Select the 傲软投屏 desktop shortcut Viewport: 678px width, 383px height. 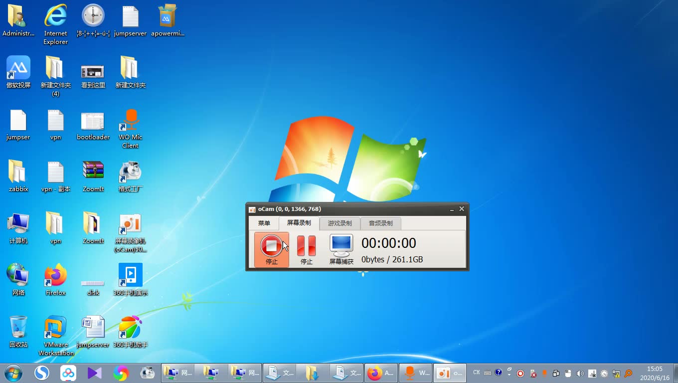pos(18,73)
